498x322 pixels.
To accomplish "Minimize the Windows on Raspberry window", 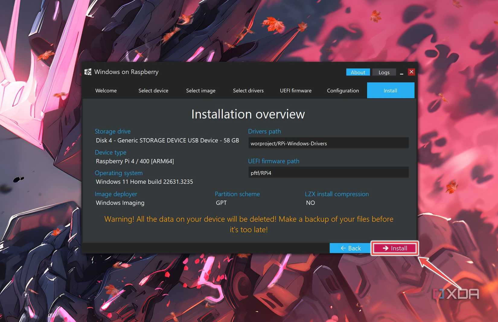I will 401,72.
